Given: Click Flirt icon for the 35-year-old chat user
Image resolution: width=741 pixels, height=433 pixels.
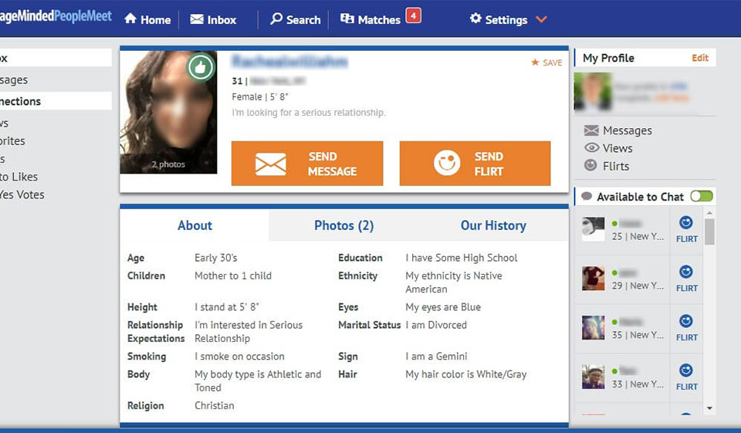Looking at the screenshot, I should point(686,322).
